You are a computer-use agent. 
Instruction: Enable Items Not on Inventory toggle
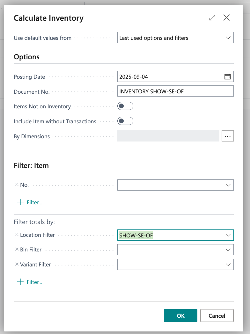(x=125, y=106)
